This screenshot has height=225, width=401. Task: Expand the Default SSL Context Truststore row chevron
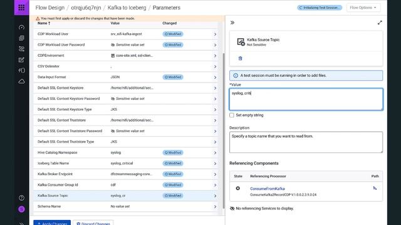(215, 121)
